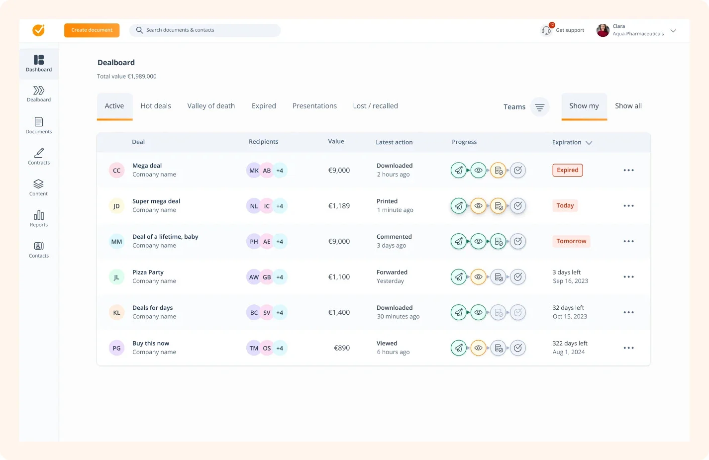Click the search documents and contacts field
Screen dimensions: 709x460
[204, 30]
